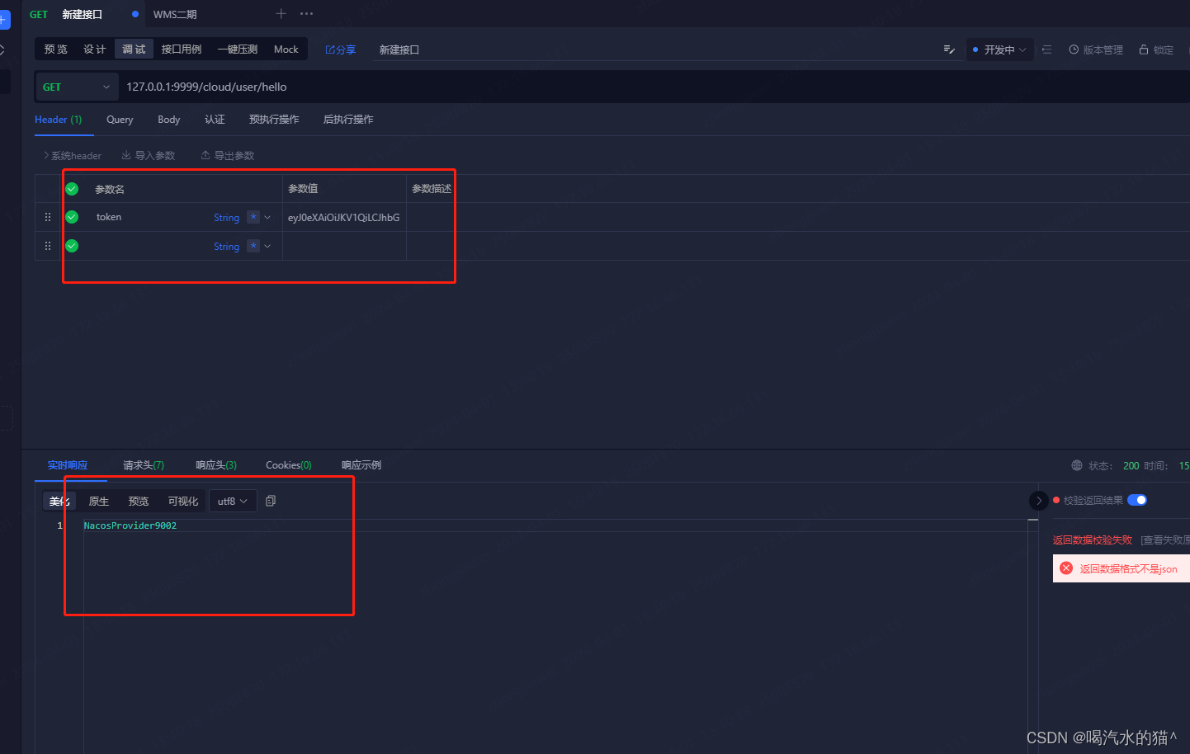The height and width of the screenshot is (754, 1190).
Task: Click the blue plus button in the left sidebar
Action: [4, 19]
